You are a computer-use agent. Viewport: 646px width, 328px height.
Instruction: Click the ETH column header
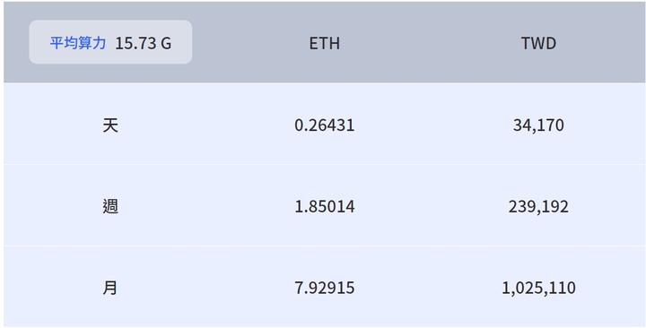coord(324,43)
